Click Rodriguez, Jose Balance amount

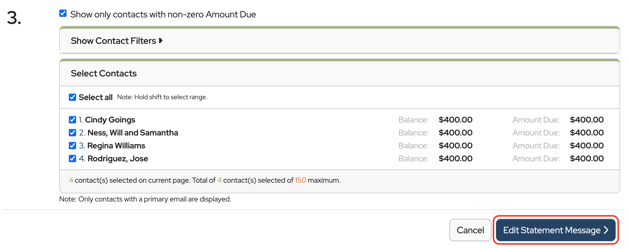point(455,159)
